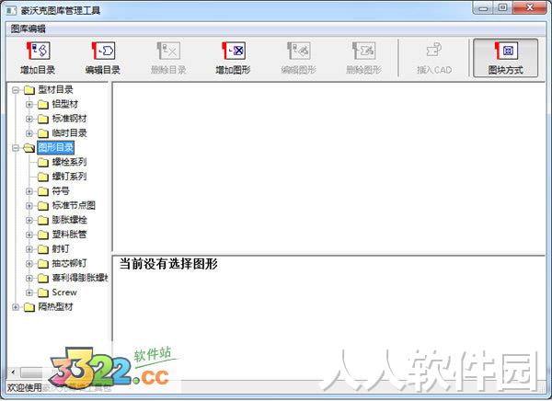The image size is (552, 401).
Task: Expand the Screw folder node
Action: [29, 292]
